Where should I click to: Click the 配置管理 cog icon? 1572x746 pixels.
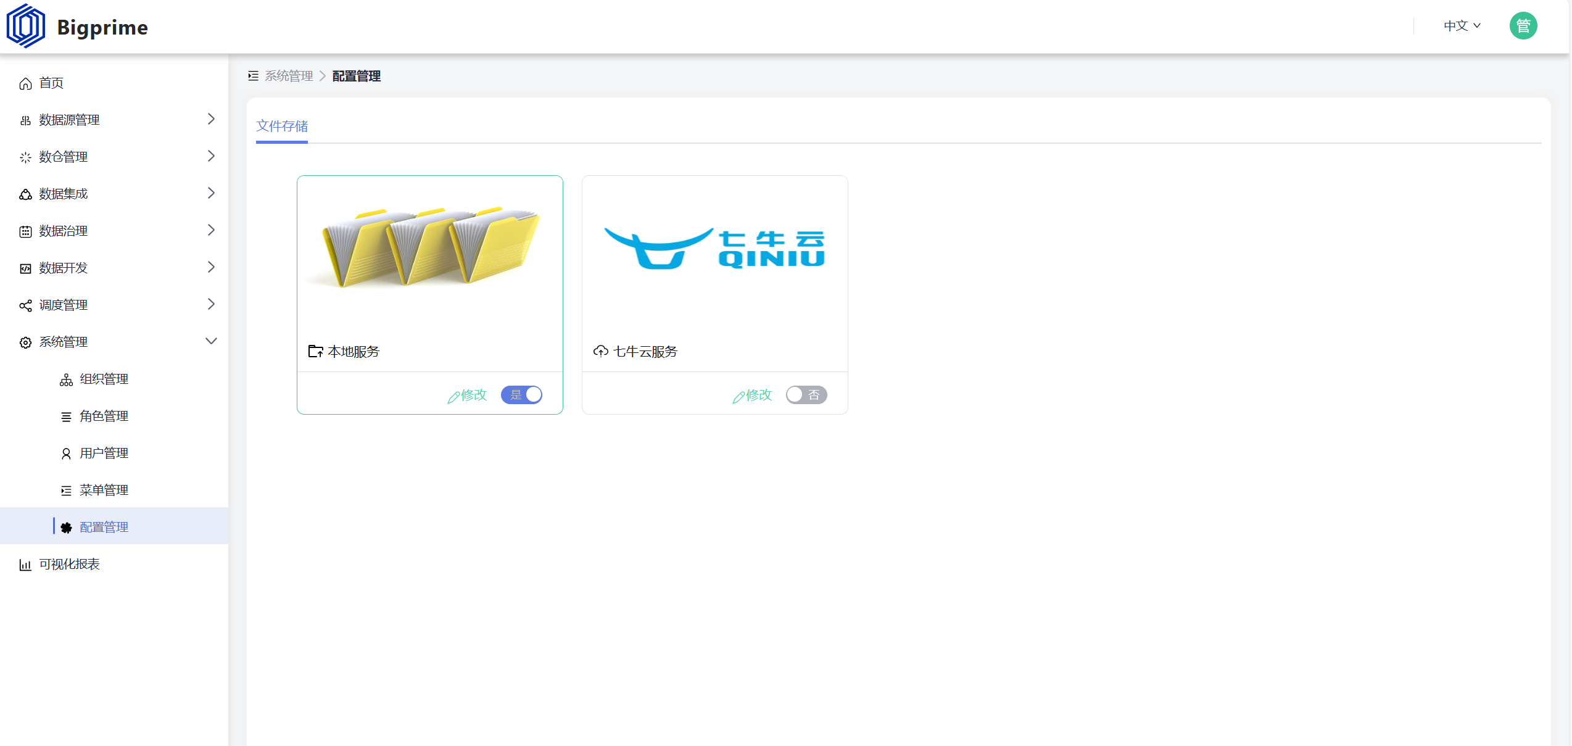click(x=66, y=528)
